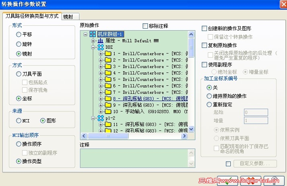Click the 属性 Mill Default MM properties icon
287x186 pixels.
(100, 41)
